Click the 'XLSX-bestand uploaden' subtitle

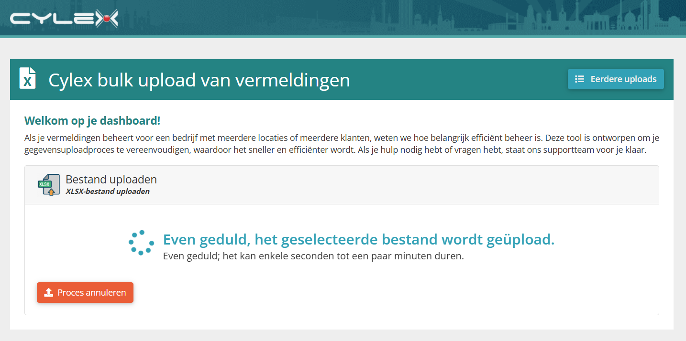(x=108, y=192)
